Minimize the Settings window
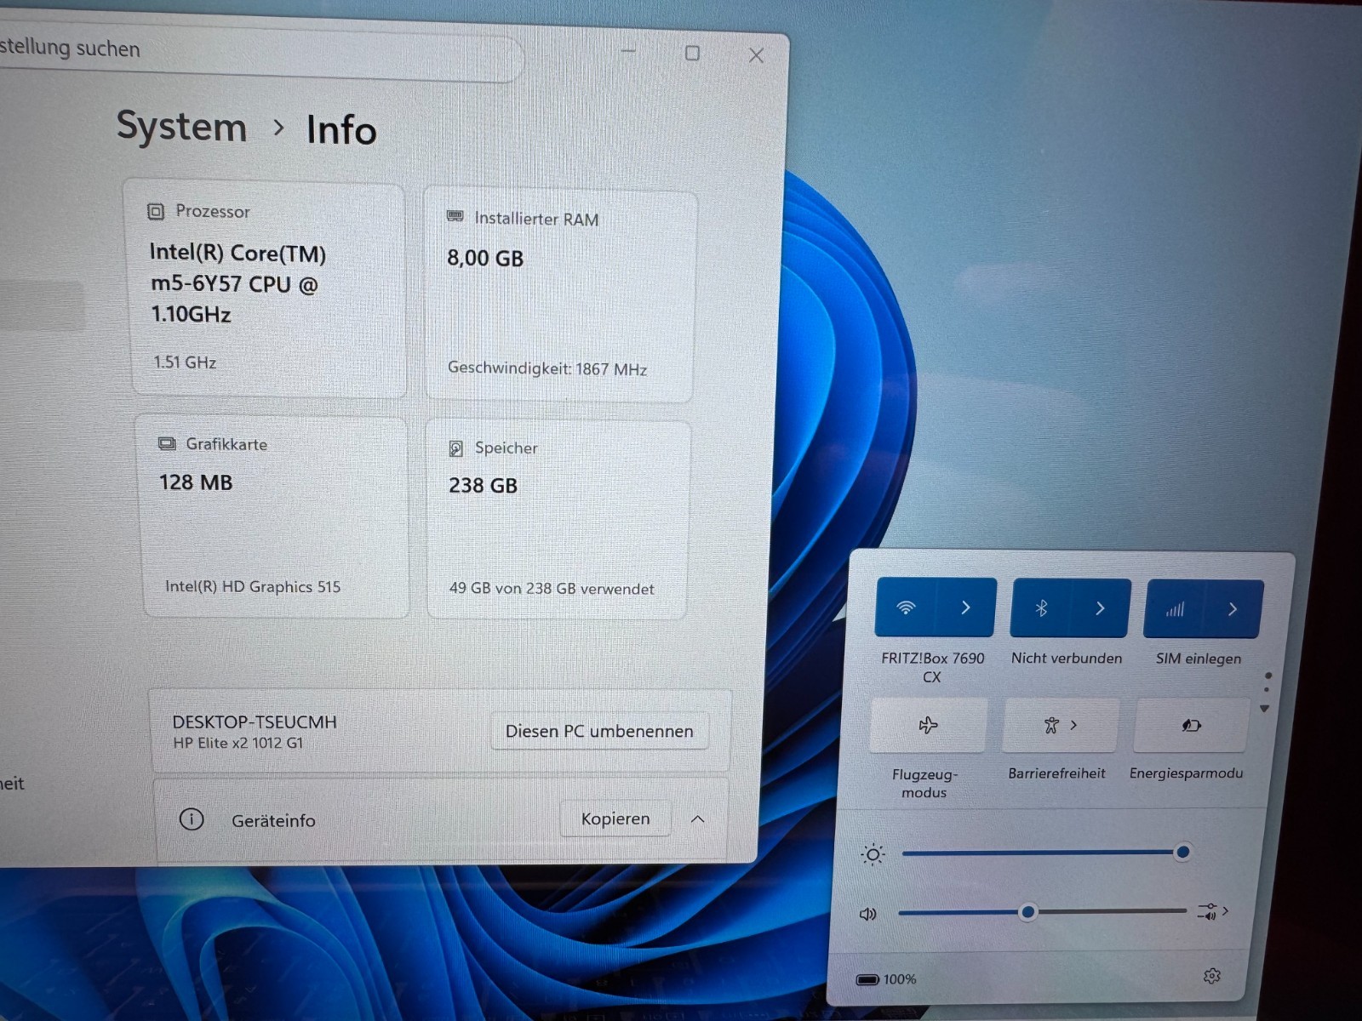Image resolution: width=1362 pixels, height=1021 pixels. (628, 51)
